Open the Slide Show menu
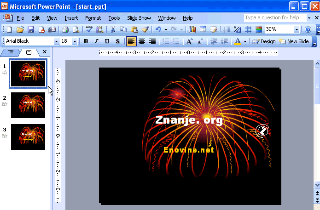Viewport: 320px width, 210px height. click(x=139, y=18)
